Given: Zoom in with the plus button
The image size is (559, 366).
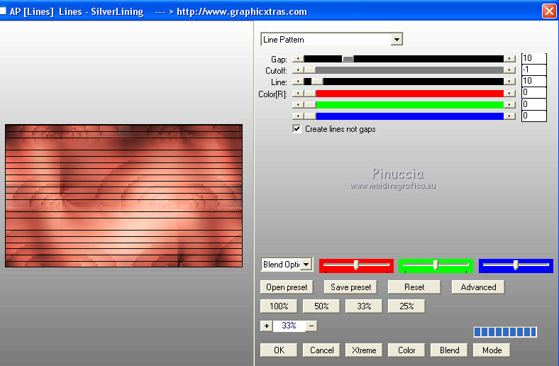Looking at the screenshot, I should click(x=266, y=326).
